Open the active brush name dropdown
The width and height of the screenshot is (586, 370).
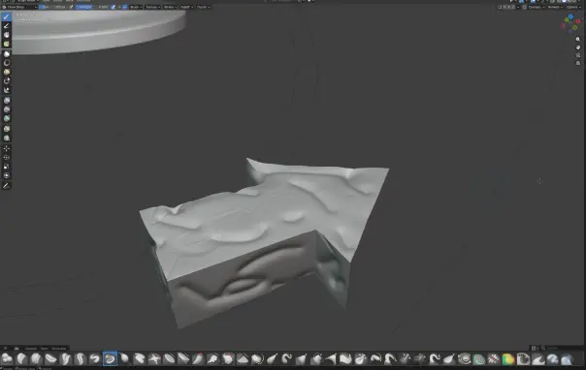18,7
